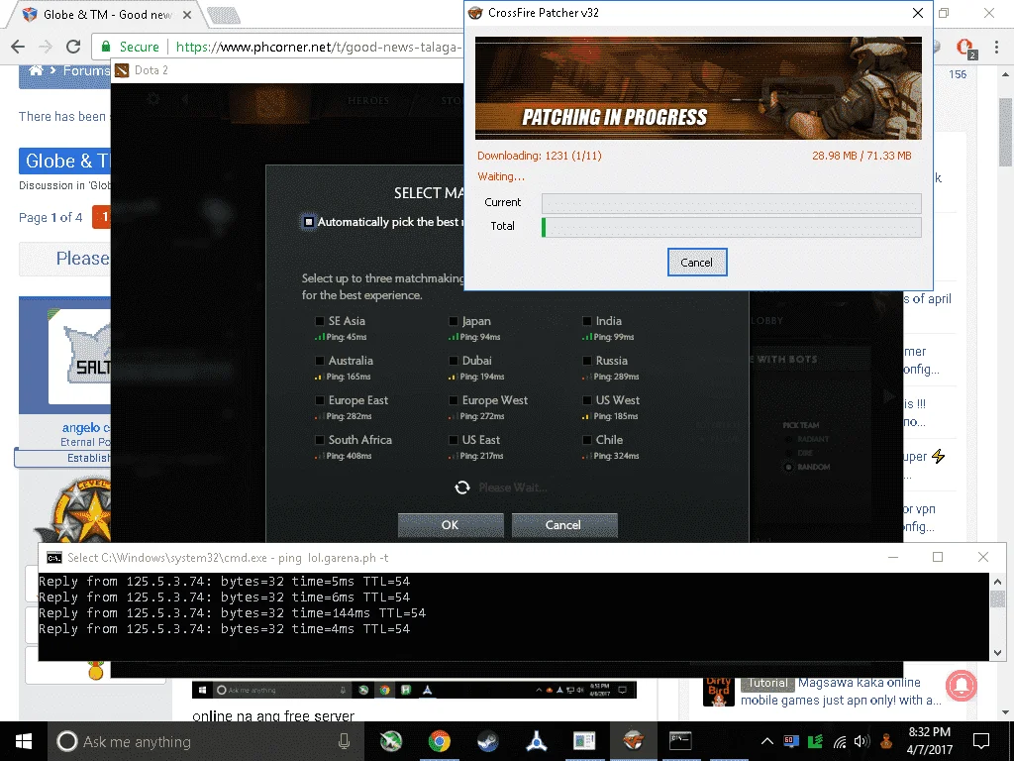Open Google Chrome from the taskbar
Image resolution: width=1014 pixels, height=761 pixels.
[439, 741]
